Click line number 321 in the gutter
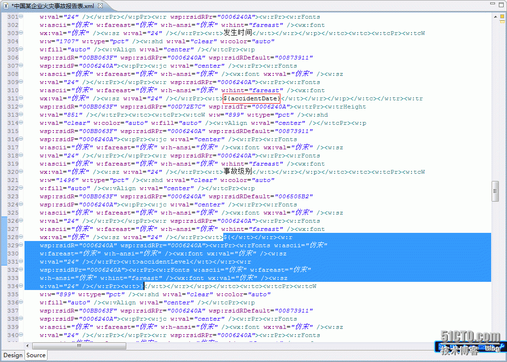This screenshot has height=362, width=507. pyautogui.click(x=13, y=180)
